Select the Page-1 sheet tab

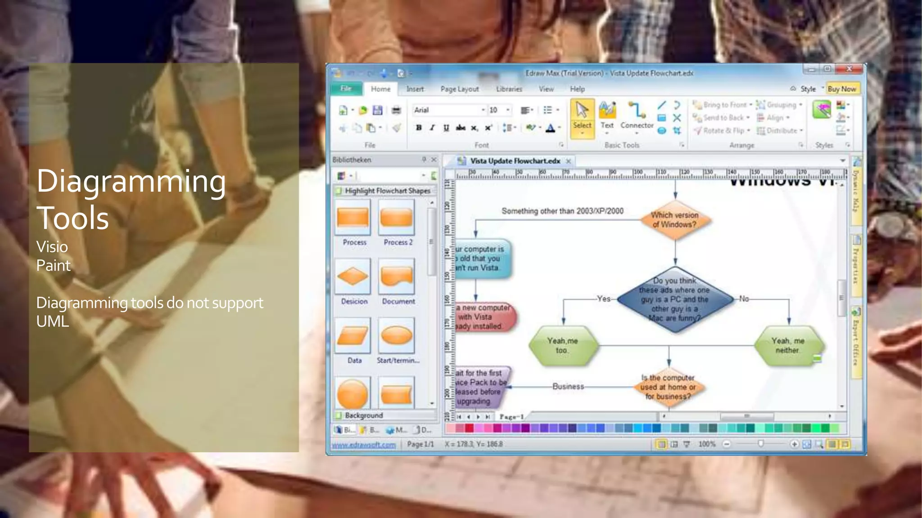[511, 417]
